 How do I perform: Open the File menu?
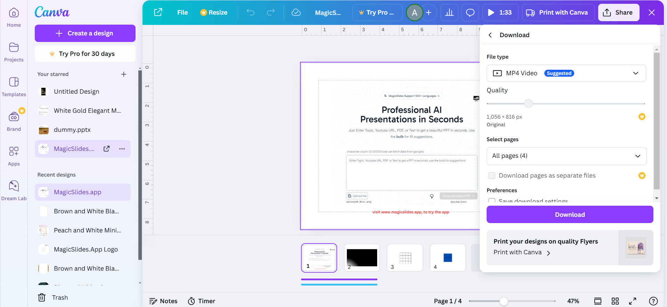182,12
